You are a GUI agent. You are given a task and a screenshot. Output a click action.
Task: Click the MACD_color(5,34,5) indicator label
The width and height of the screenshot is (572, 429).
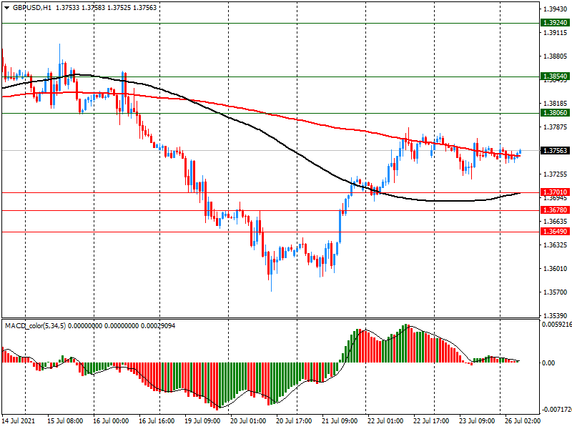point(35,325)
